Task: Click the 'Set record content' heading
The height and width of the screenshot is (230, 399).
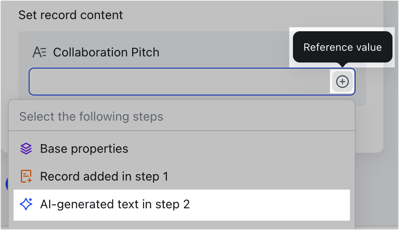Action: point(70,15)
